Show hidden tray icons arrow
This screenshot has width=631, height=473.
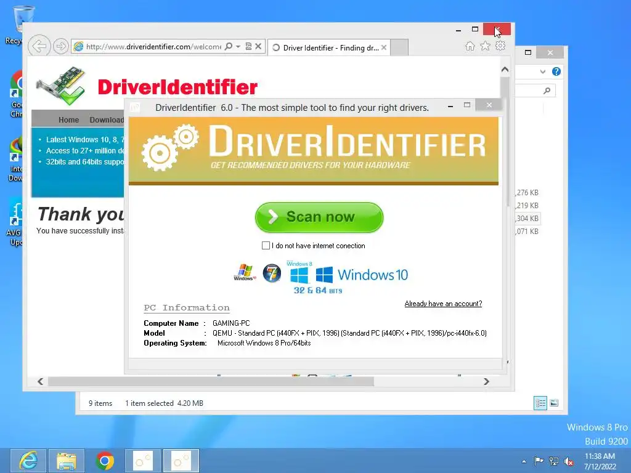pyautogui.click(x=524, y=461)
